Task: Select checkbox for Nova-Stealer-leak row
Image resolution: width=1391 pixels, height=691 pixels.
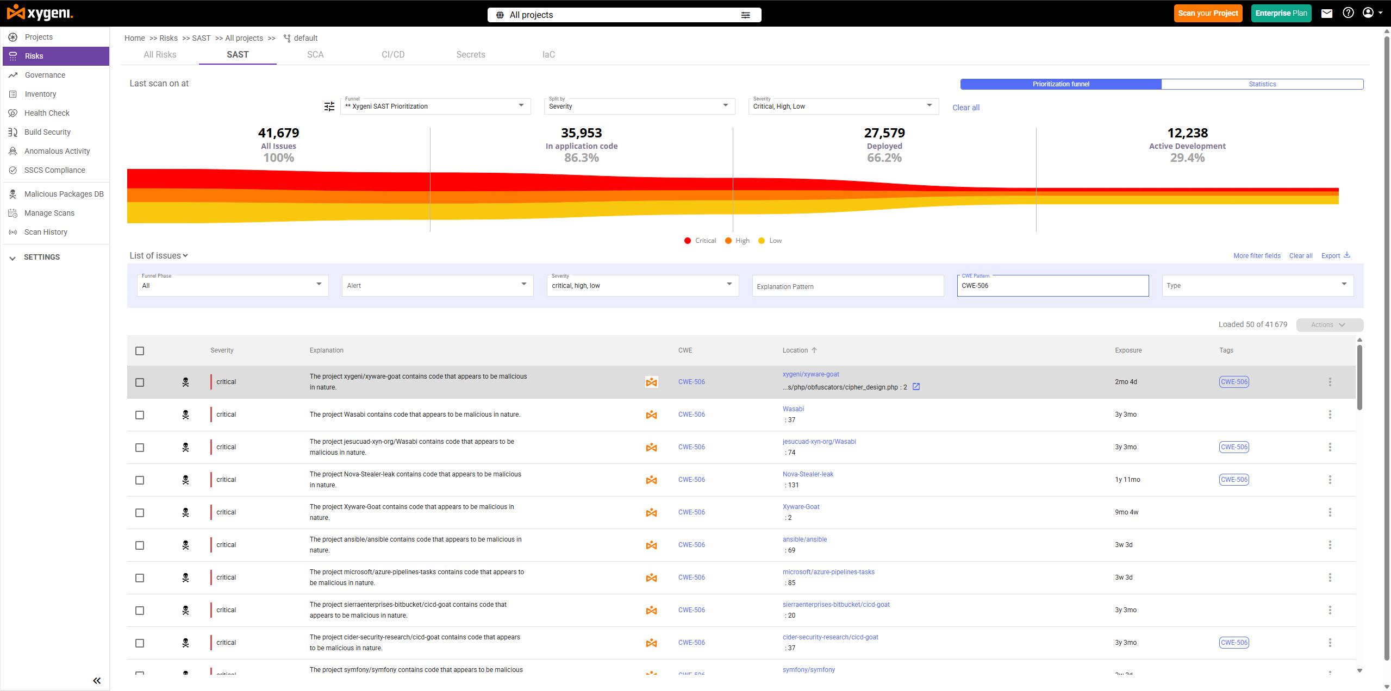Action: 140,480
